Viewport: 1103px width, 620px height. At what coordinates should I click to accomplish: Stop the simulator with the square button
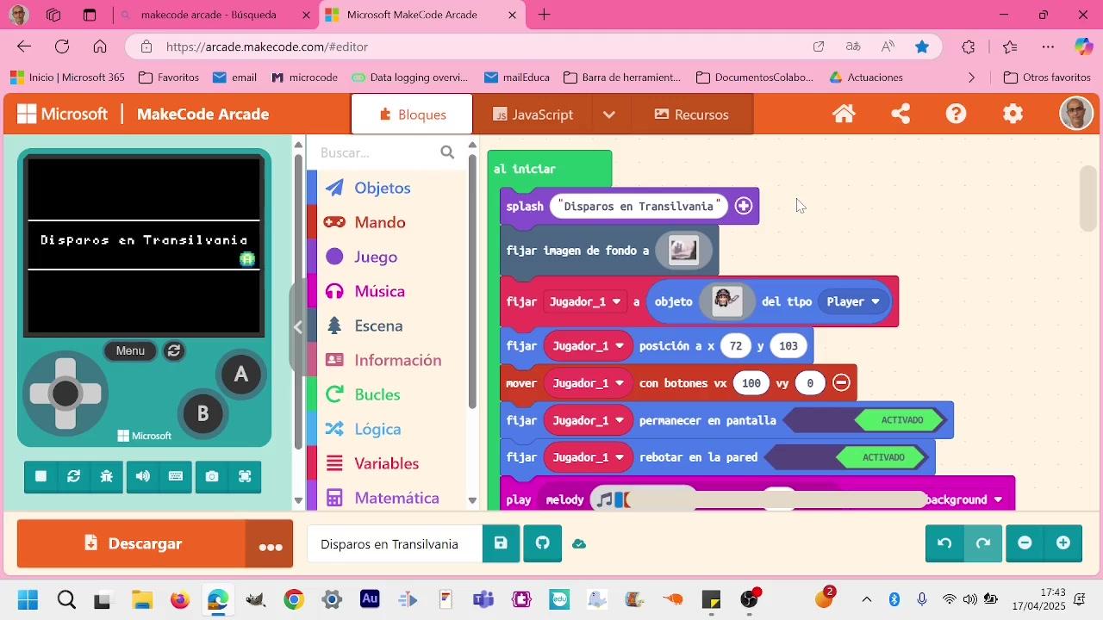click(x=41, y=476)
